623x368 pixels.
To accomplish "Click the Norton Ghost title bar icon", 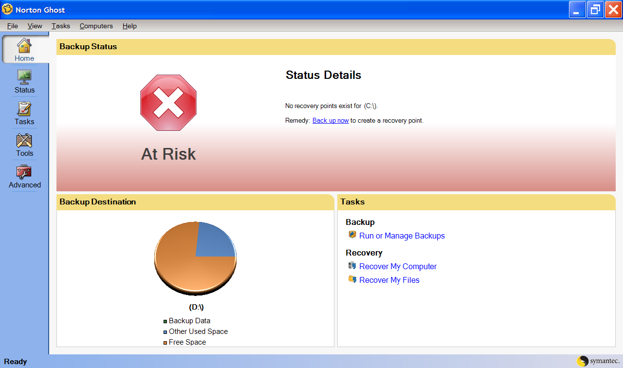I will click(7, 9).
